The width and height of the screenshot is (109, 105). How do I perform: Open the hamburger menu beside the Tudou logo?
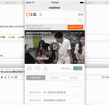41,14
